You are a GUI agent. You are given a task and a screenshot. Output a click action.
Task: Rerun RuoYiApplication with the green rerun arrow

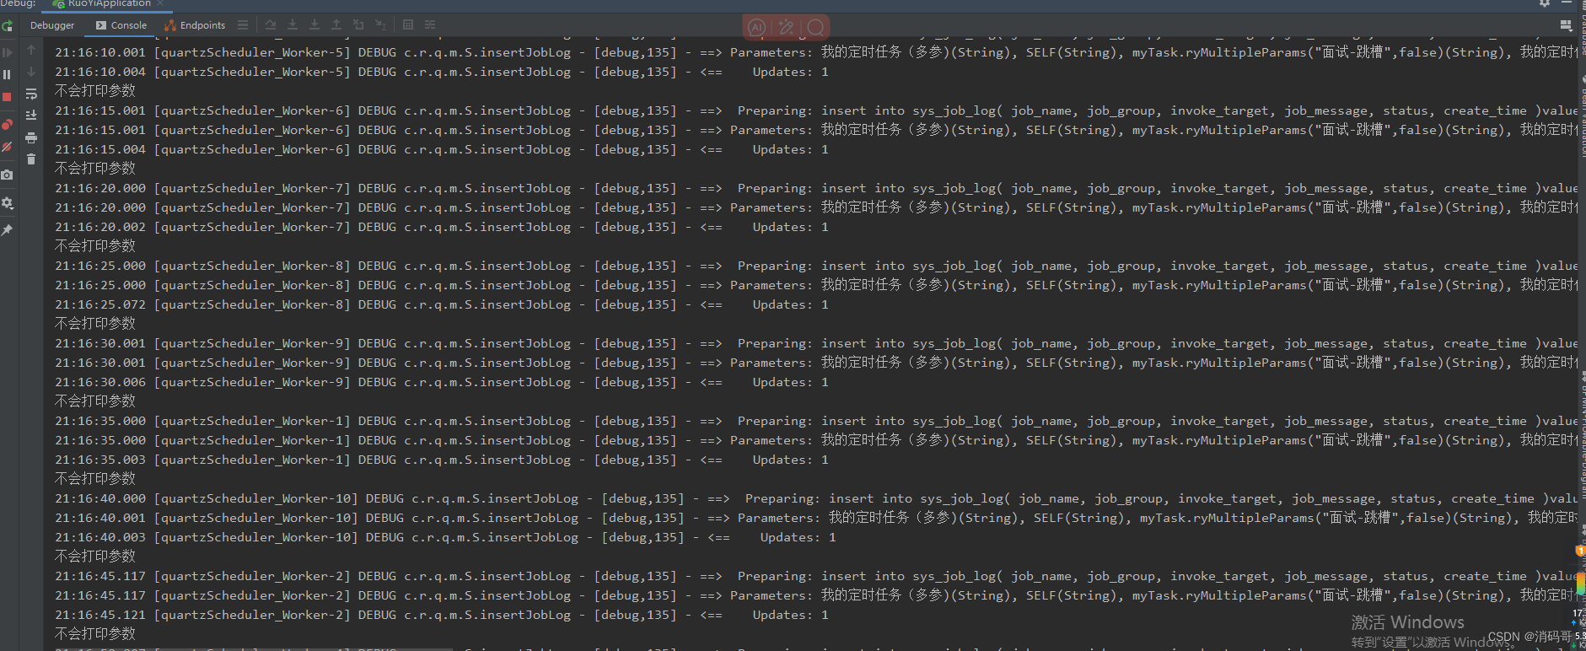(x=7, y=26)
